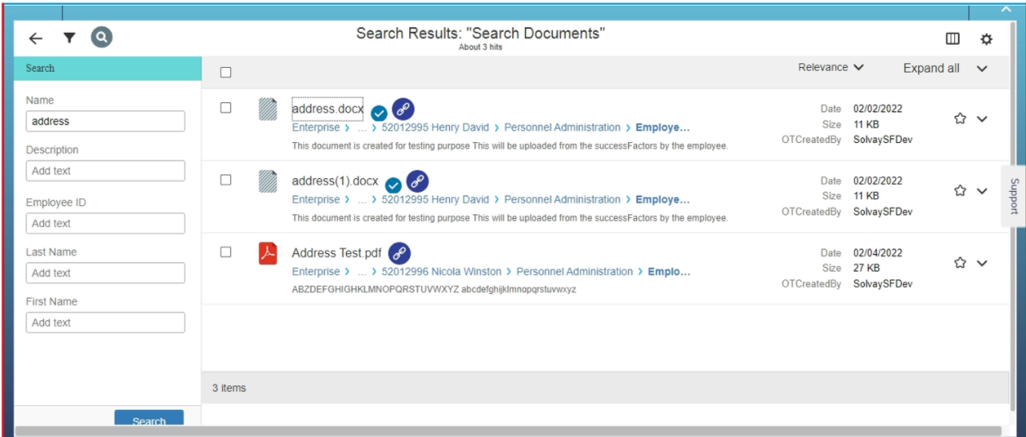This screenshot has height=437, width=1026.
Task: Open the Support side tab
Action: pyautogui.click(x=1013, y=196)
